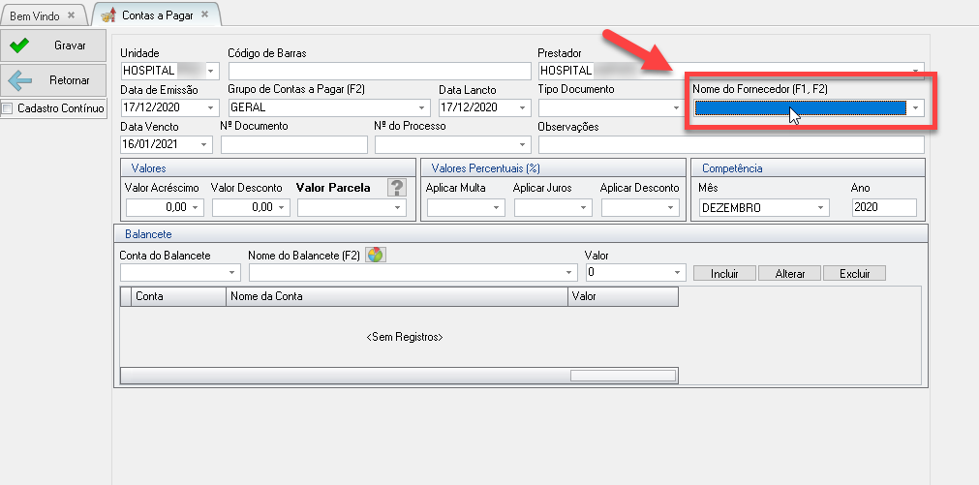Expand the Grupo de Contas a Pagar dropdown
979x485 pixels.
point(422,107)
